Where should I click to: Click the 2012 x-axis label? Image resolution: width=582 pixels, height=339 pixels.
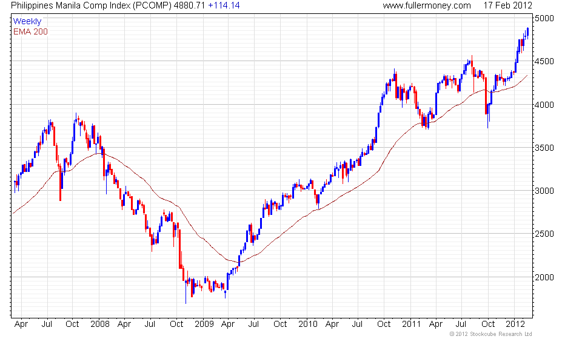(515, 324)
